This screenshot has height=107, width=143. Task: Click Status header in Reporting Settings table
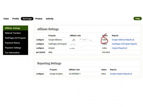coord(104,70)
